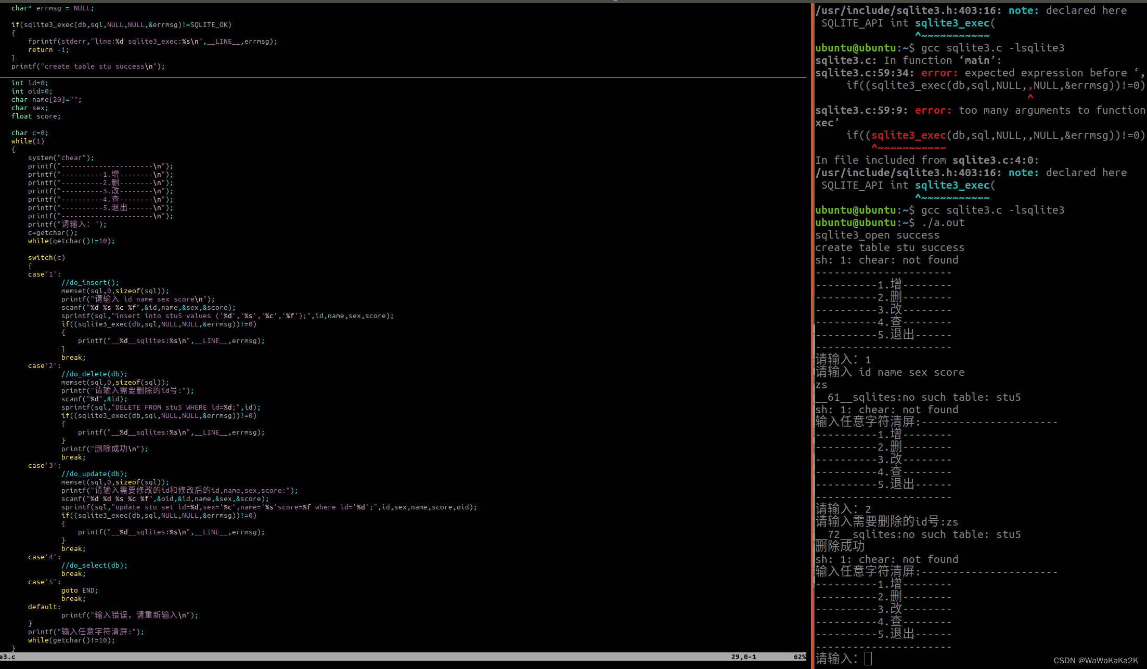Click '__61__sqlites:no such table: stu5' output
The height and width of the screenshot is (669, 1147).
(918, 397)
